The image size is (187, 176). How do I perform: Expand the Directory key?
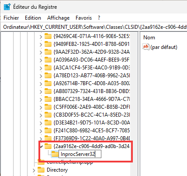tap(34, 170)
